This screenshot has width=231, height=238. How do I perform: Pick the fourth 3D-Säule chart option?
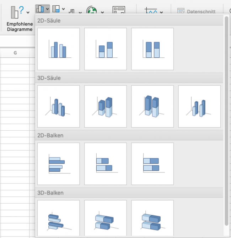coord(199,106)
